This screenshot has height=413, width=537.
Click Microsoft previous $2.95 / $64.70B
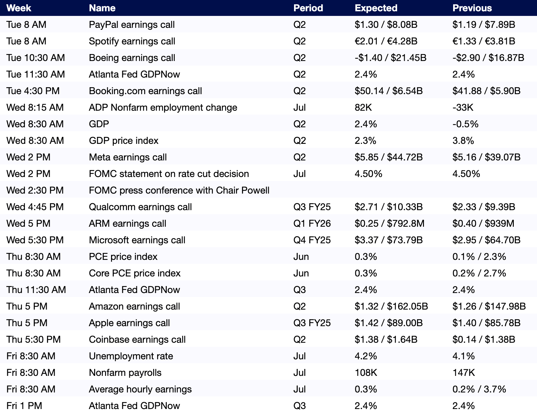point(486,240)
